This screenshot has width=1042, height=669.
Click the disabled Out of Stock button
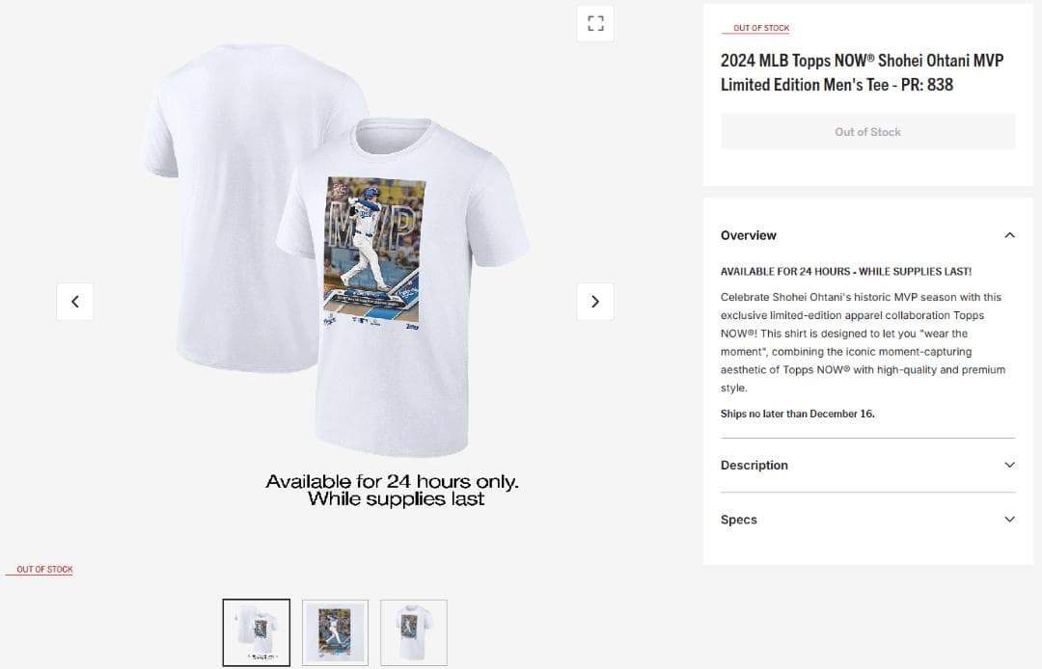click(x=867, y=132)
